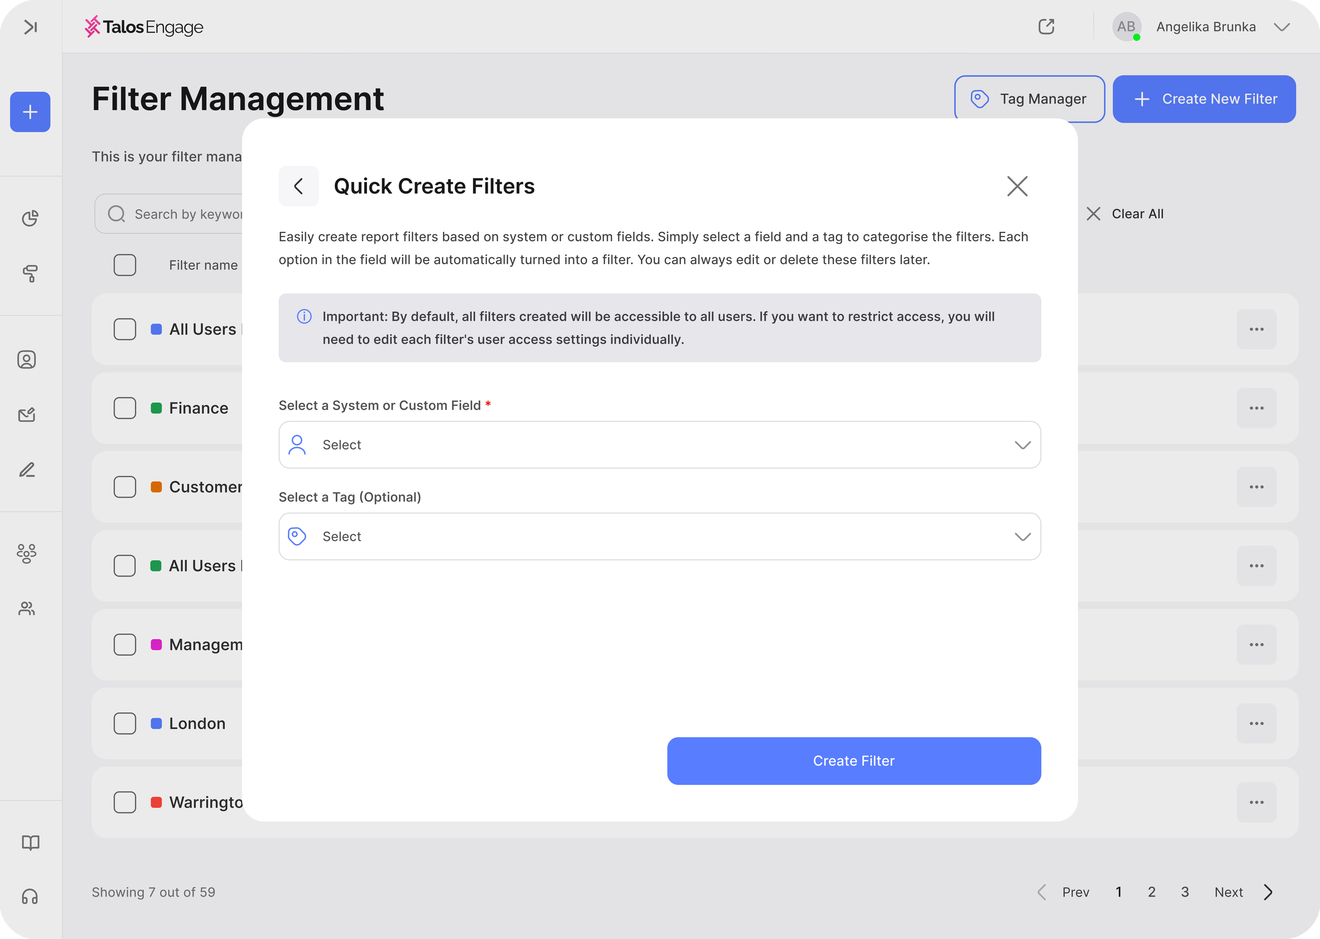
Task: Check the London filter checkbox
Action: (x=125, y=724)
